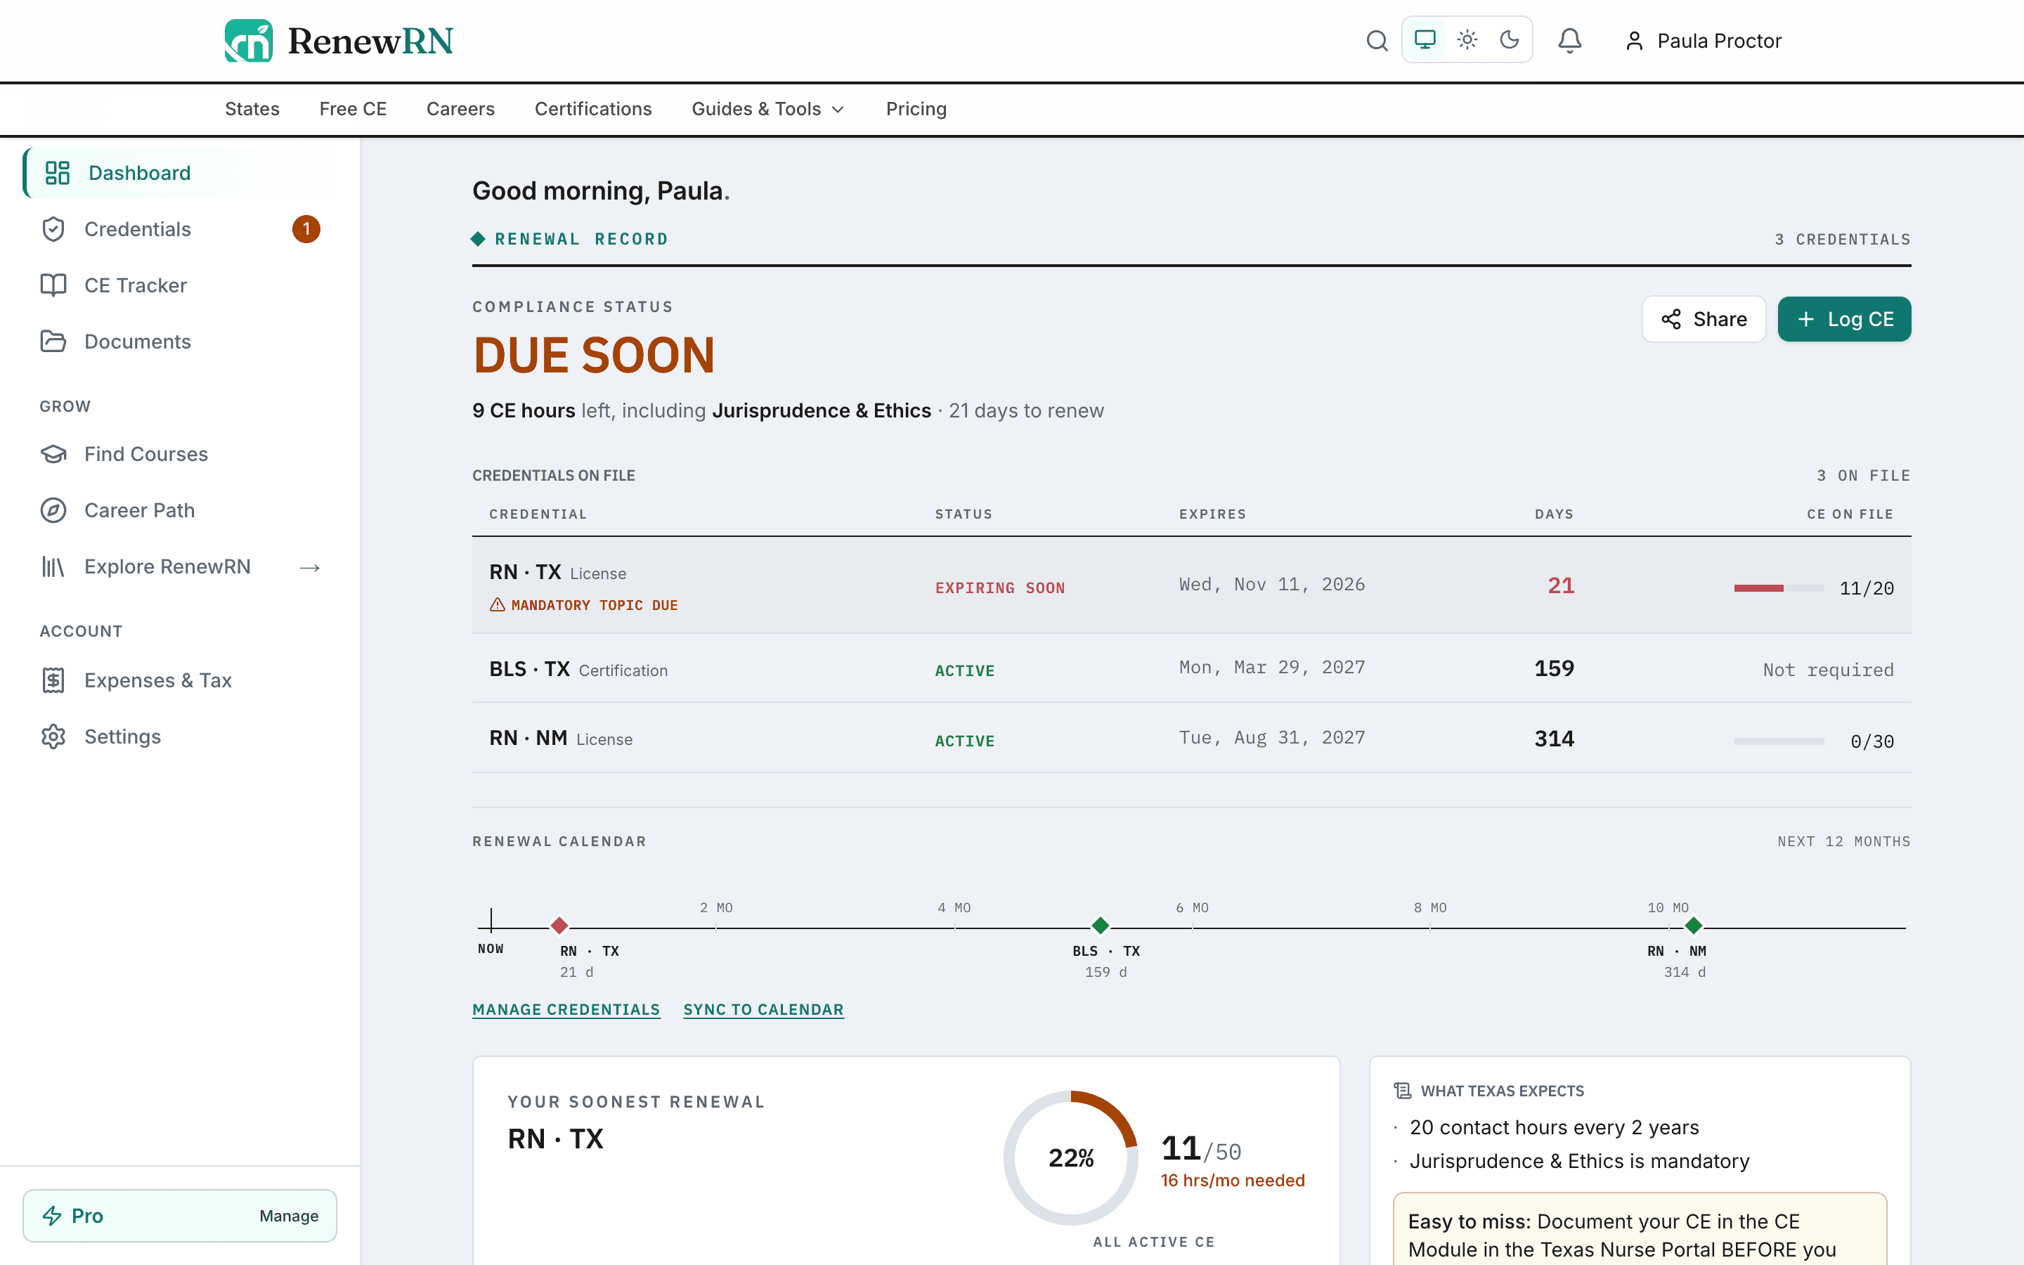
Task: Switch to system theme monitor icon
Action: coord(1425,39)
